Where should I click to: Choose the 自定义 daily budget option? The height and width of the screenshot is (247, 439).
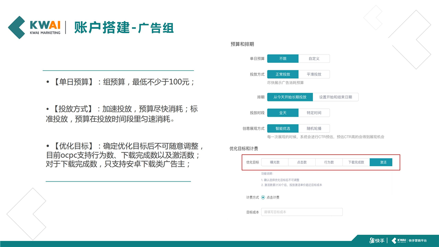coord(314,58)
